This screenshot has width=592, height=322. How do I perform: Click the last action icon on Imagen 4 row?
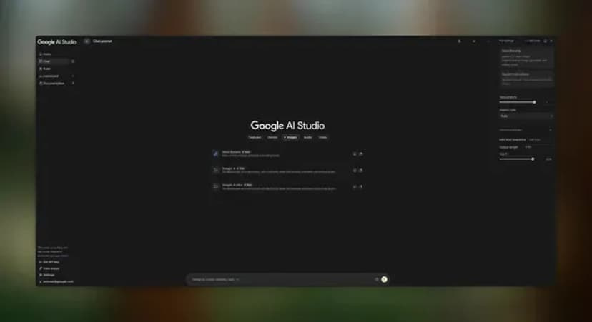pyautogui.click(x=361, y=171)
